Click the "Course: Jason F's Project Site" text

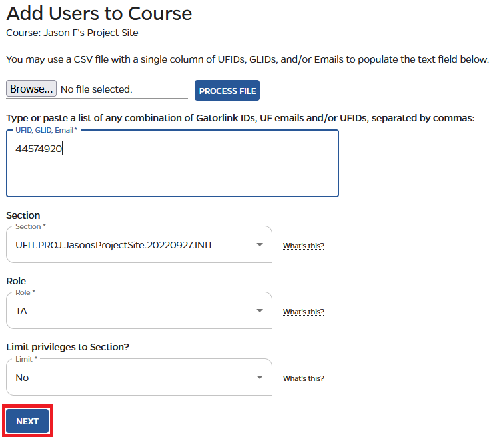(x=72, y=33)
